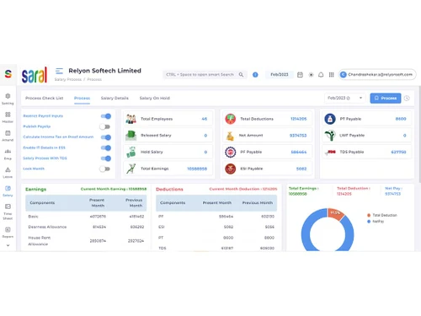421x316 pixels.
Task: Click the Total Deduction legend marker
Action: point(369,215)
